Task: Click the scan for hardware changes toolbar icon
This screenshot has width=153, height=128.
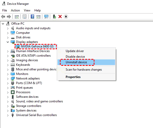Action: 46,17
